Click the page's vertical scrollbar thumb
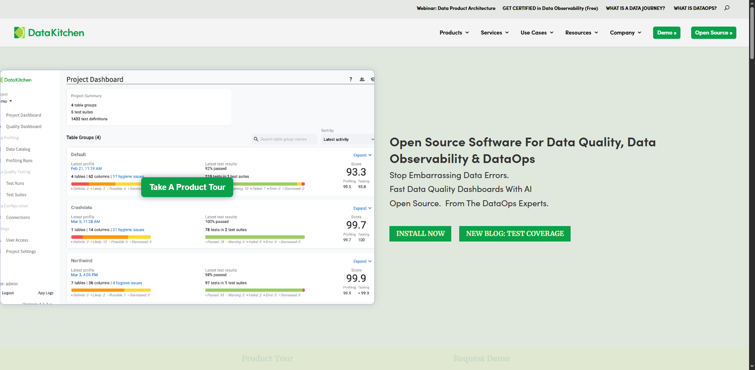This screenshot has height=370, width=755. (752, 33)
